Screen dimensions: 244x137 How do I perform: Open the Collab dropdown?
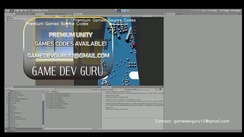click(196, 11)
